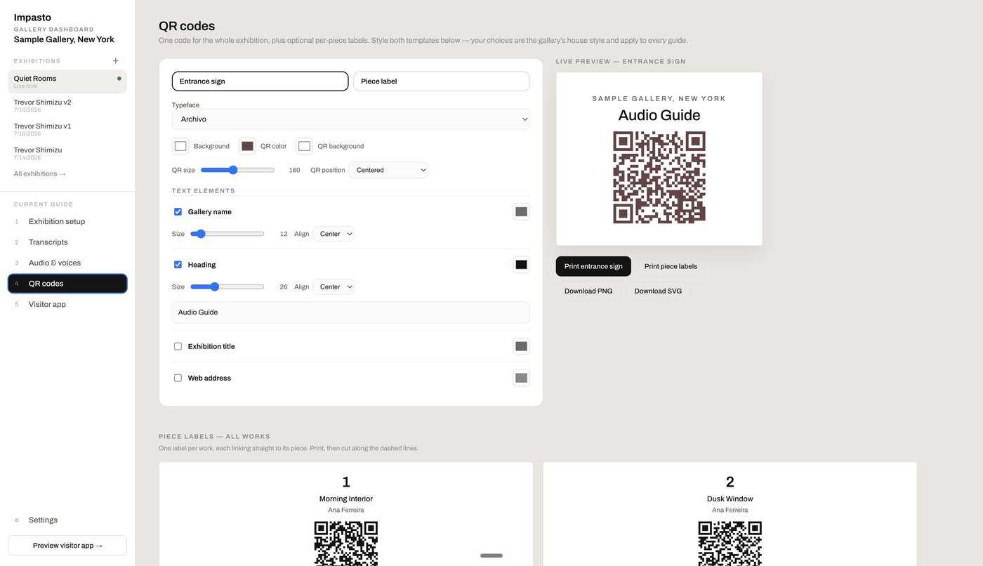Image resolution: width=983 pixels, height=566 pixels.
Task: Click the Impasto logo text
Action: coord(32,18)
